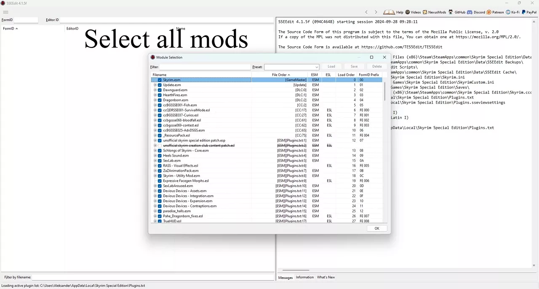Uncheck the Update.esm checkbox
The width and height of the screenshot is (539, 289).
tap(160, 85)
